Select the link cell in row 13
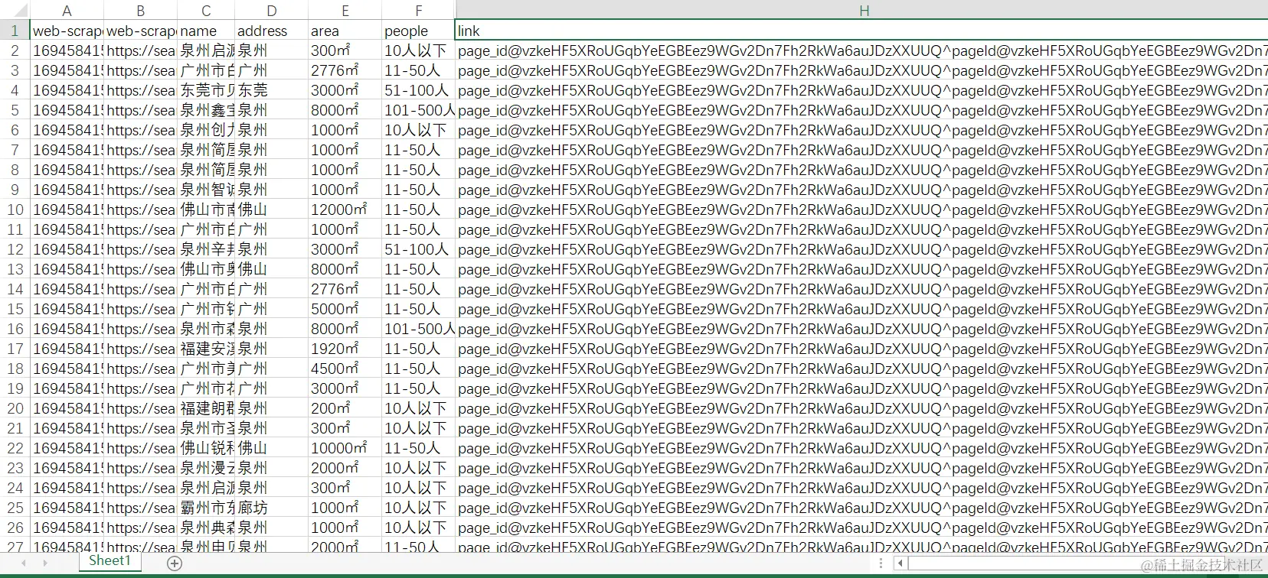The image size is (1268, 578). [862, 269]
